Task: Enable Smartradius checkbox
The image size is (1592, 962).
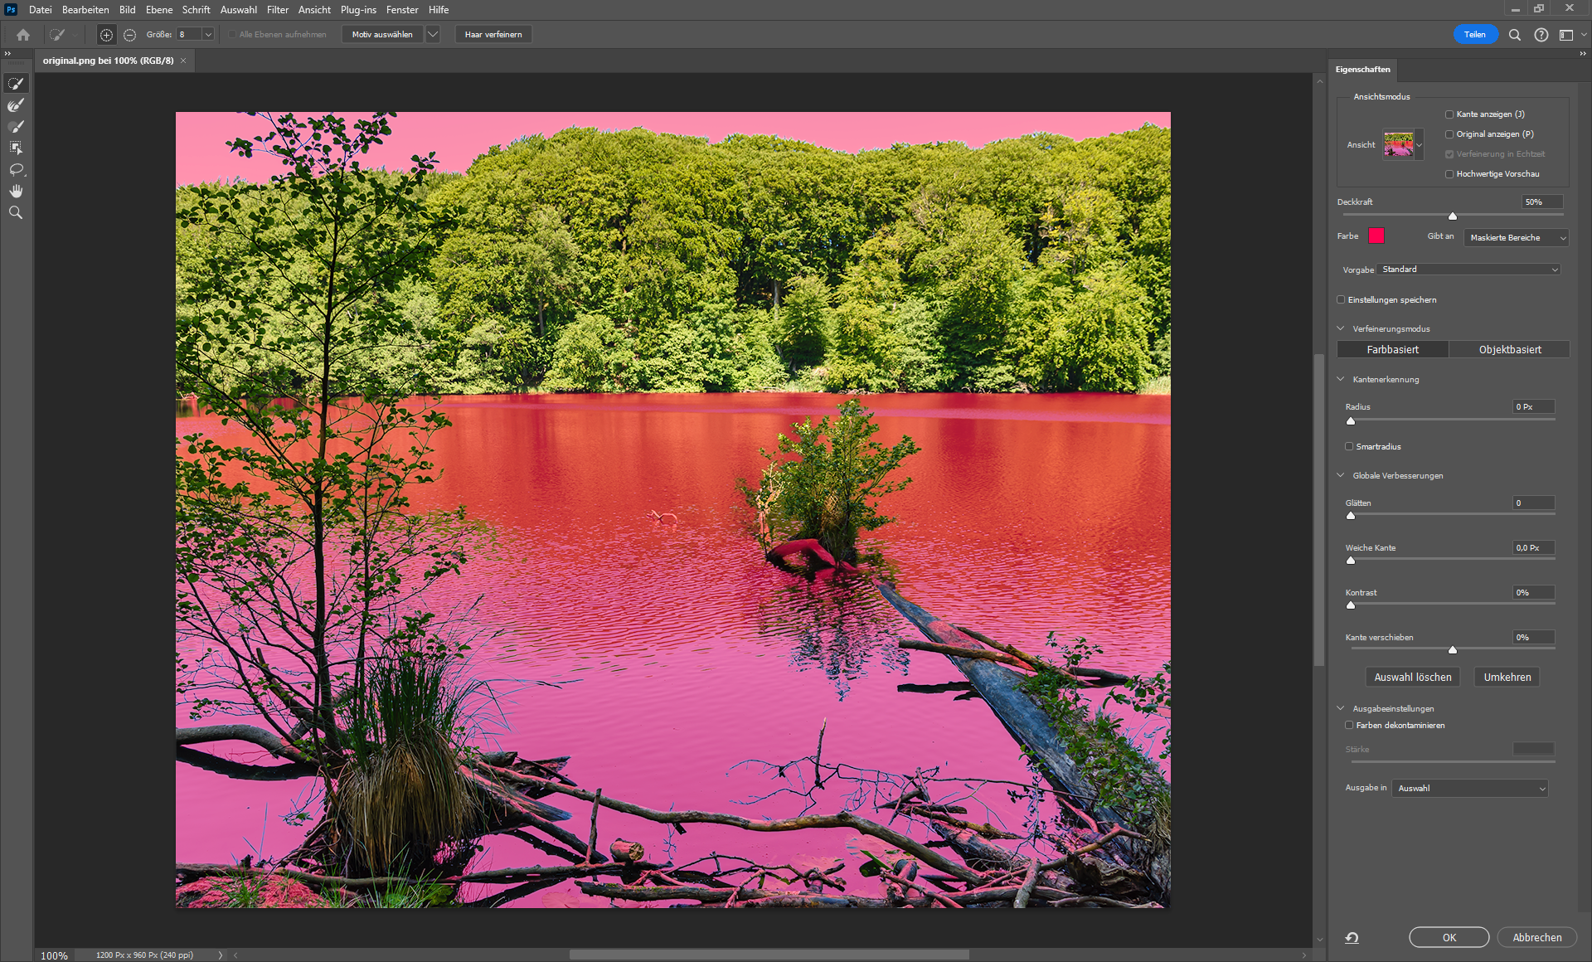Action: [x=1349, y=446]
